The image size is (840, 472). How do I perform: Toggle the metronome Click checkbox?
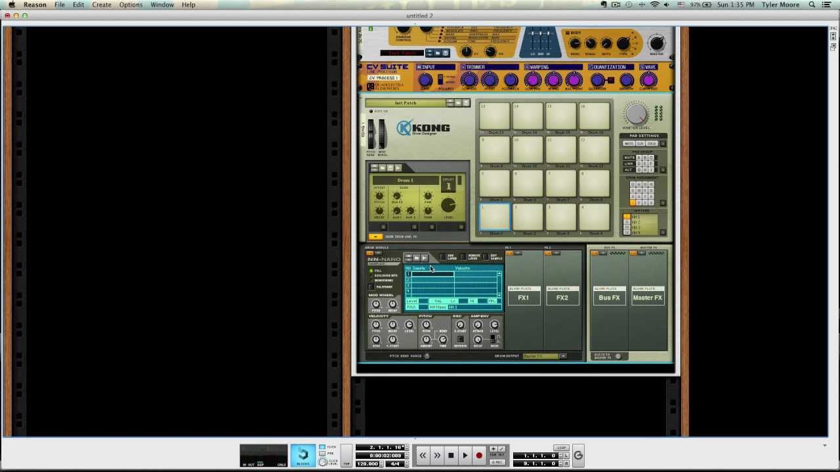[x=322, y=447]
